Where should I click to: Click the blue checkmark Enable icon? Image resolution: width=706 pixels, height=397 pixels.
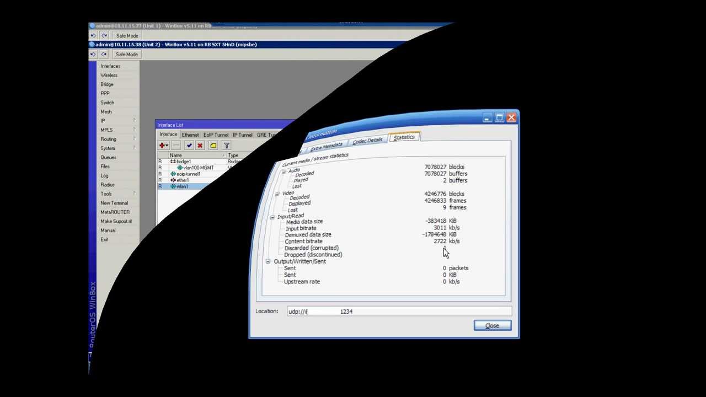tap(189, 146)
